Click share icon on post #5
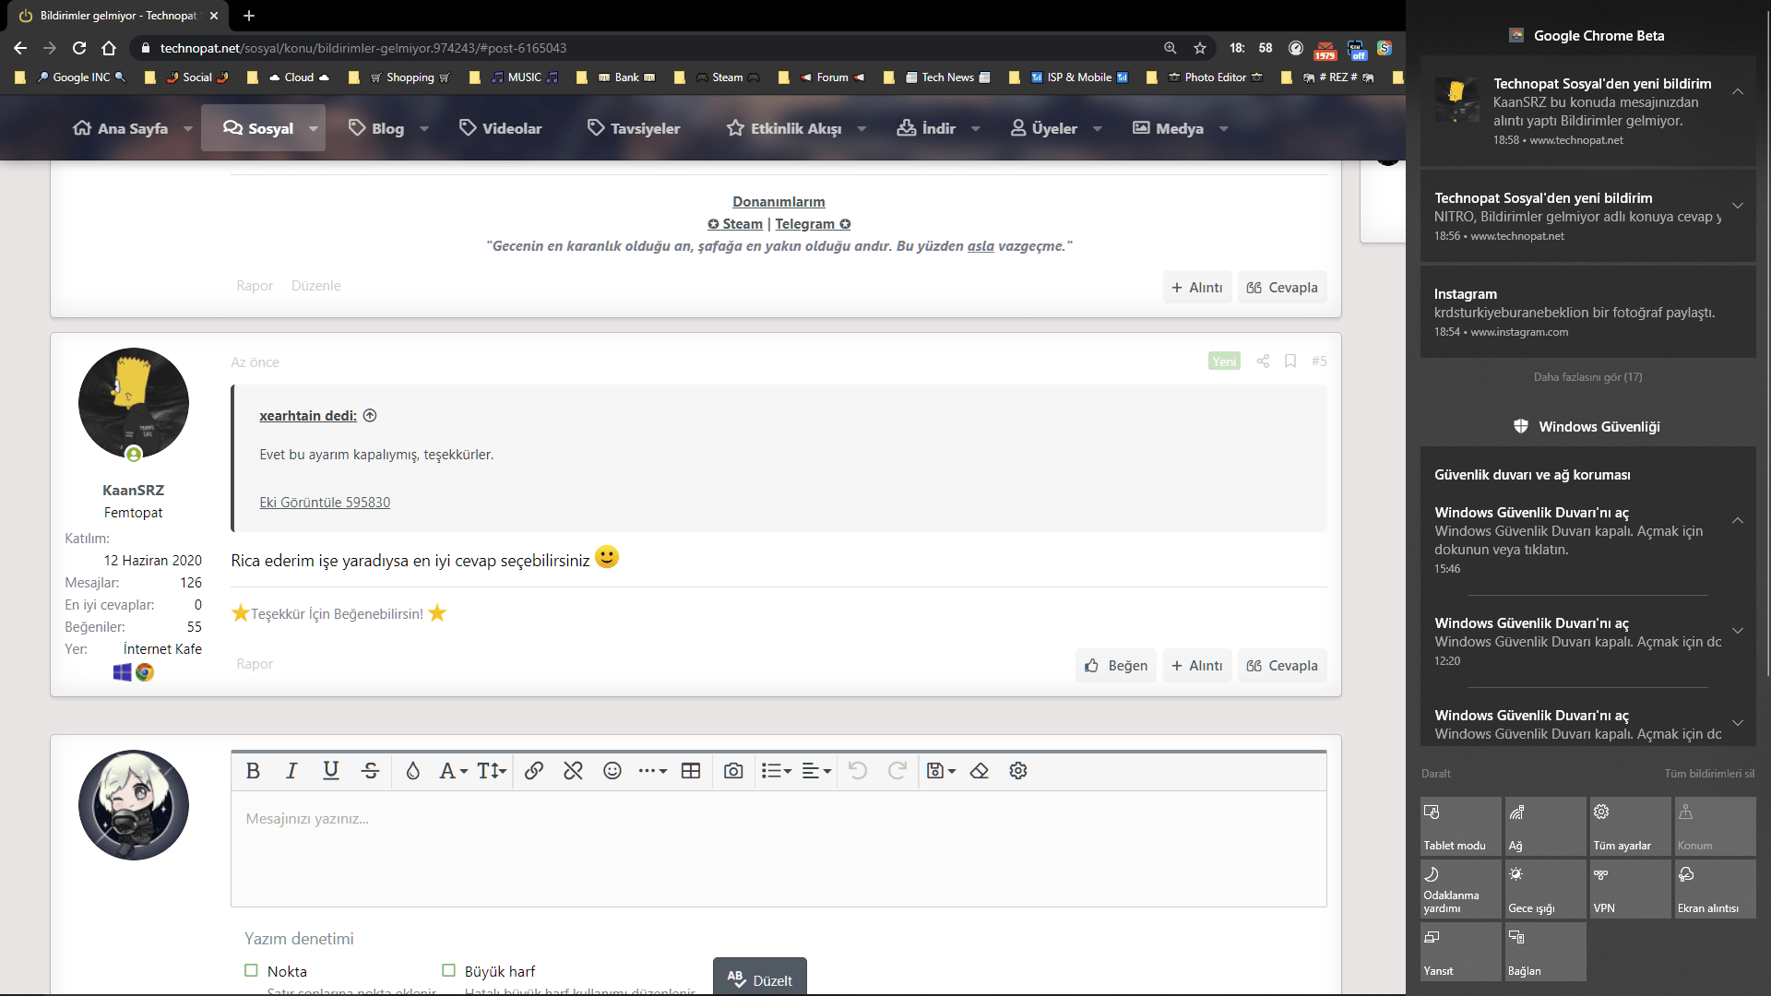Image resolution: width=1771 pixels, height=996 pixels. click(1263, 362)
